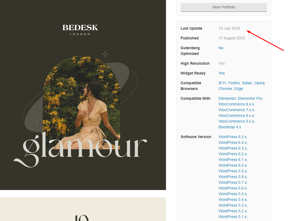This screenshot has height=221, width=298.
Task: Open the WordPress 5.6.x link
Action: point(233,188)
